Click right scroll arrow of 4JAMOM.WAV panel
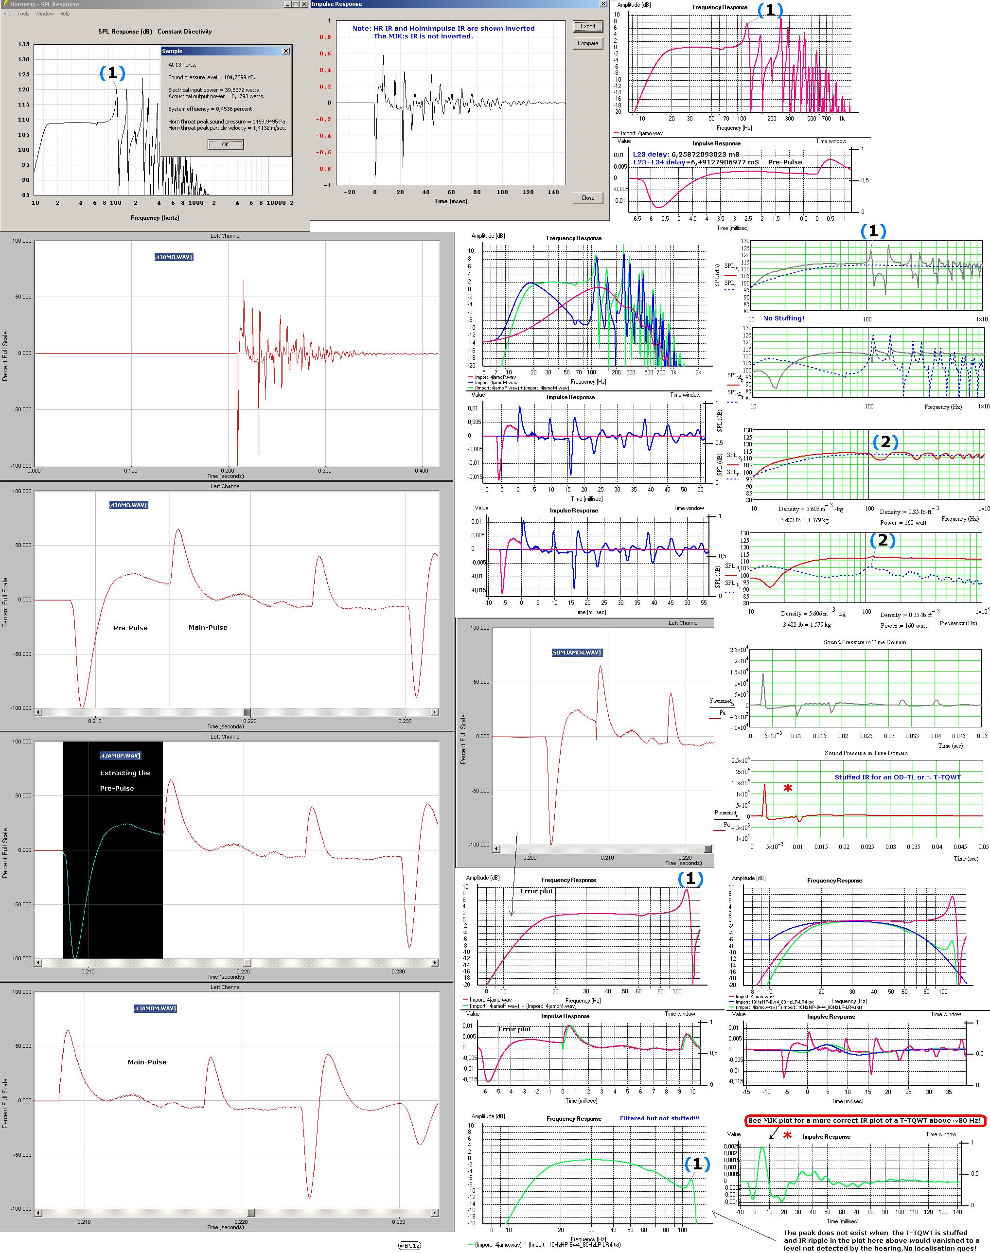The height and width of the screenshot is (1253, 990). click(x=435, y=1213)
